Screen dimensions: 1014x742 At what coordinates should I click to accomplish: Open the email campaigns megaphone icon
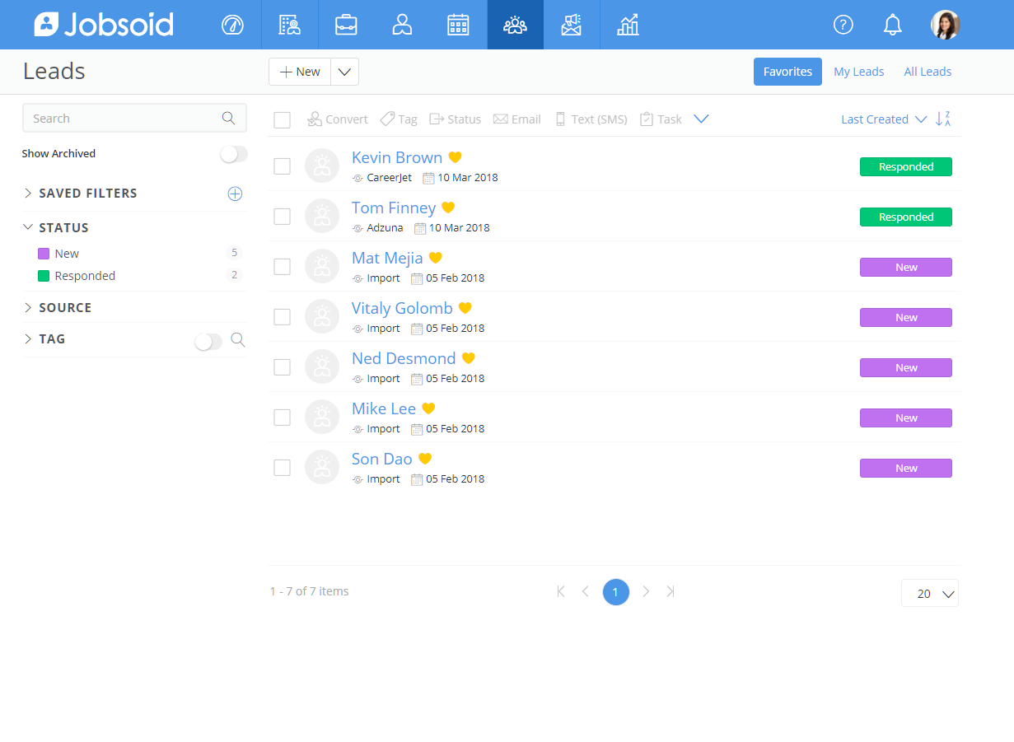click(571, 25)
